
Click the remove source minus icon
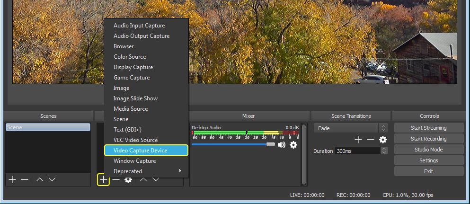click(x=116, y=180)
